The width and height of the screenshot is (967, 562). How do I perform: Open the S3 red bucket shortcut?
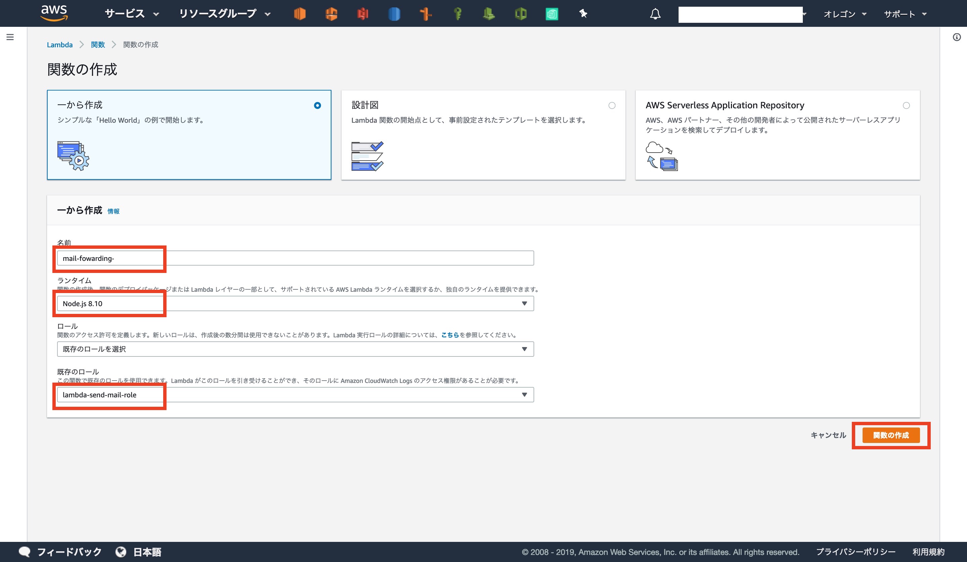click(x=362, y=14)
